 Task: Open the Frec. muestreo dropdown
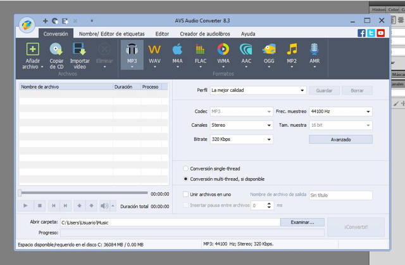coord(340,112)
